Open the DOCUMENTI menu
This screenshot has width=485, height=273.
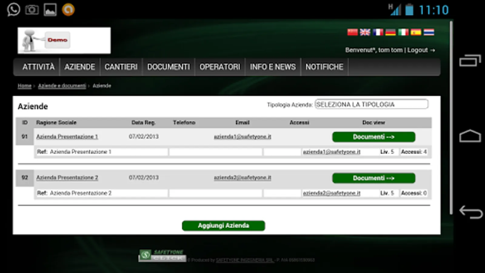click(169, 67)
